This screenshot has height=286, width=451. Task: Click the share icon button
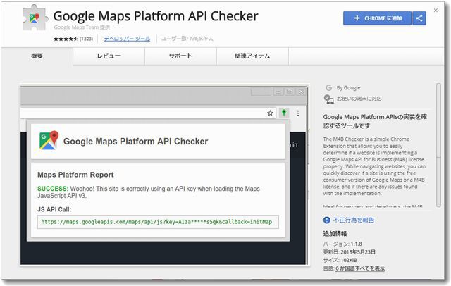419,18
